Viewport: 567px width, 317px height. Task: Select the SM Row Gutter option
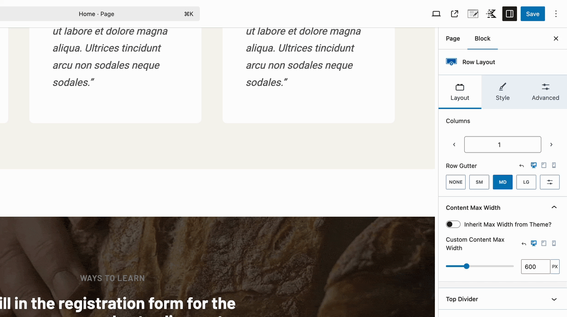pos(479,182)
